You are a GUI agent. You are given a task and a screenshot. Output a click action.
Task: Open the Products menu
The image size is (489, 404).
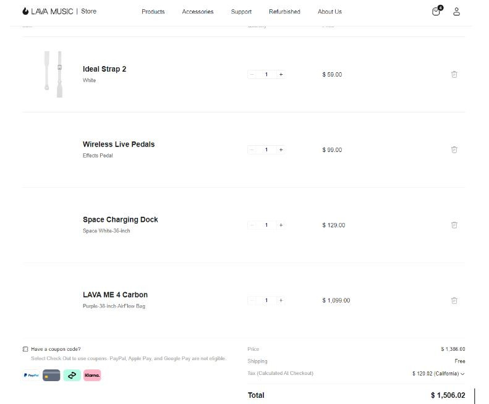153,12
